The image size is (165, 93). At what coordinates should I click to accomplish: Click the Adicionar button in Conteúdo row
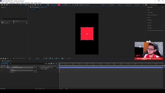46,69
